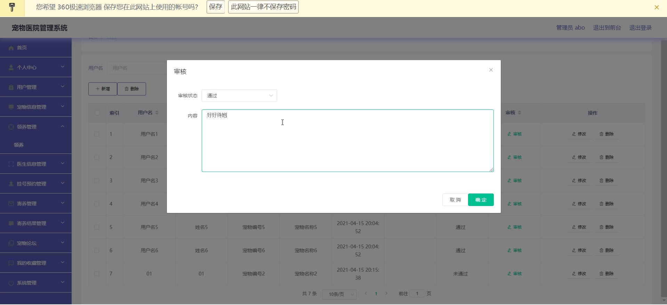Image resolution: width=667 pixels, height=305 pixels.
Task: Go to next page with right arrow
Action: [386, 294]
